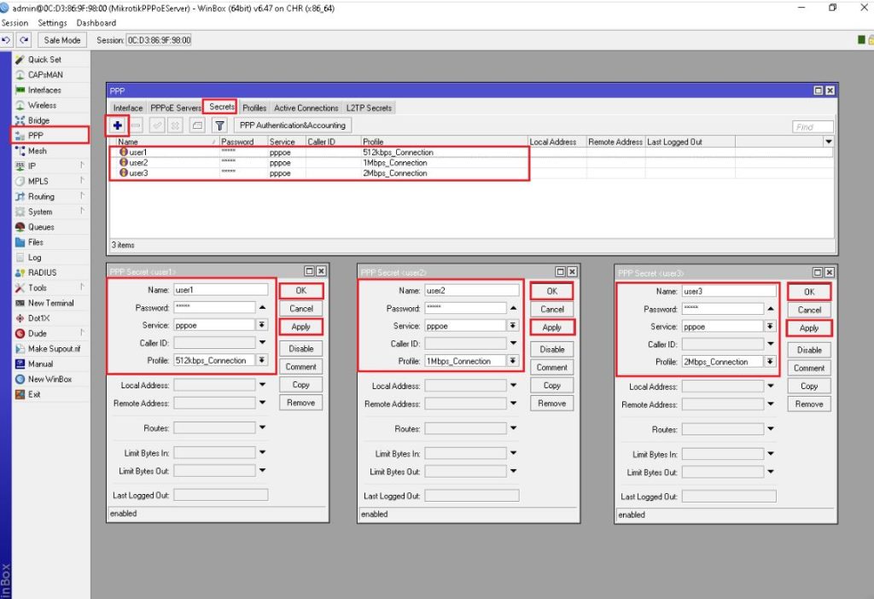Viewport: 874px width, 599px height.
Task: Click Comment in user3 secret dialog
Action: tap(809, 369)
